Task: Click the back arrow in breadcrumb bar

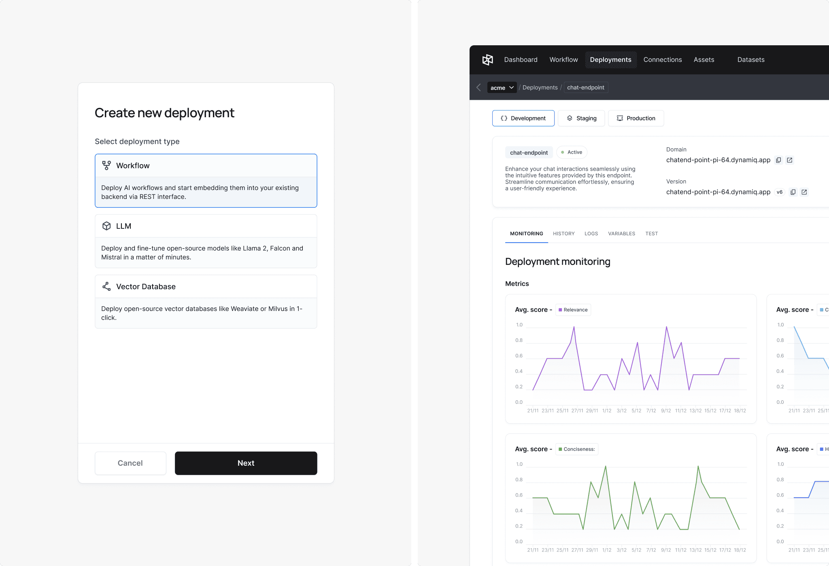Action: (x=478, y=87)
